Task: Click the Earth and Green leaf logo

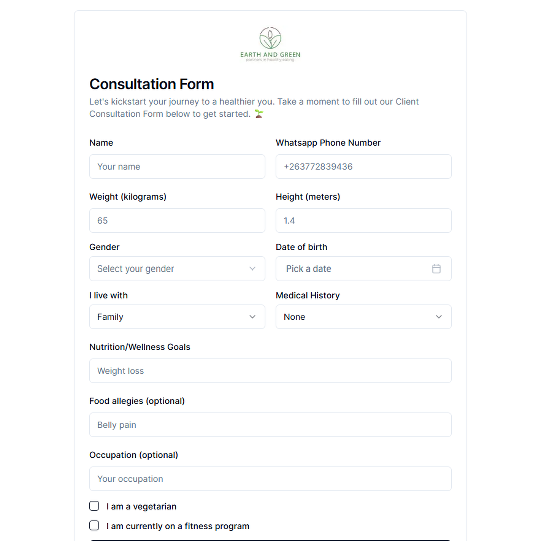Action: pos(270,44)
